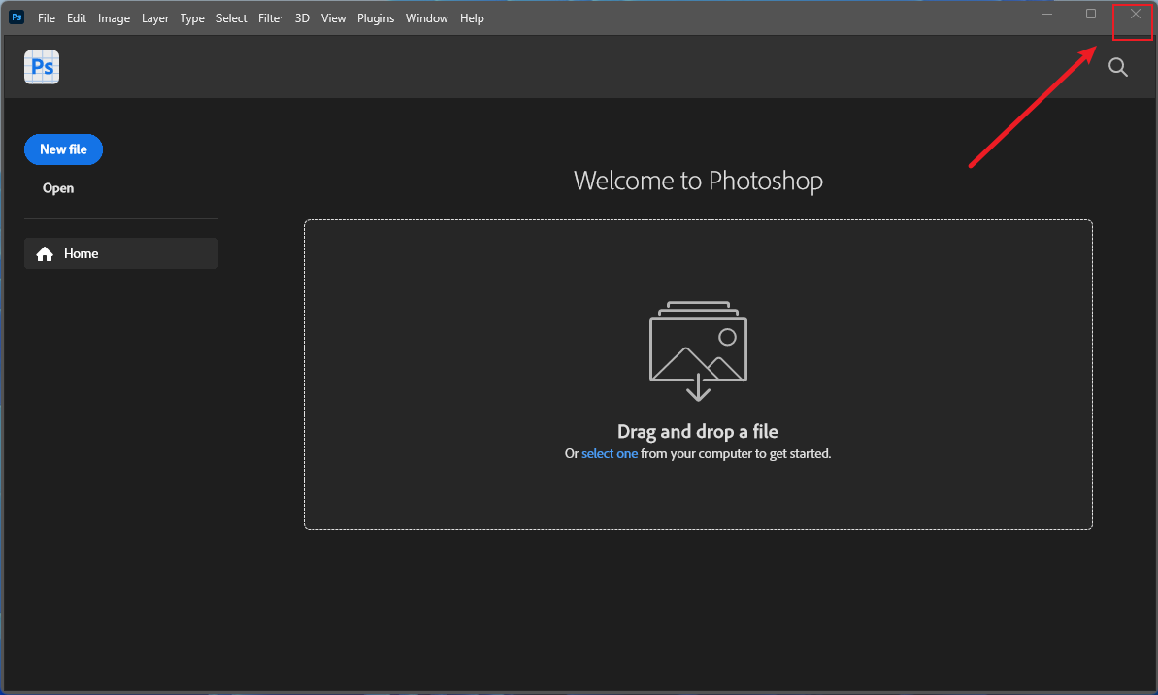Click the drag and drop image icon
The image size is (1158, 695).
tap(698, 350)
